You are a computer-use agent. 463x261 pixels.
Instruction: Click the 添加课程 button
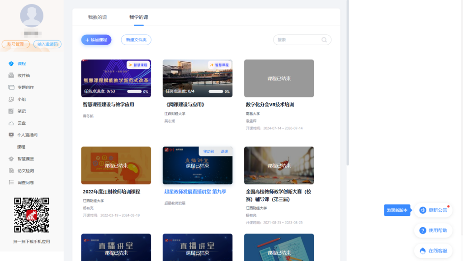coord(96,40)
